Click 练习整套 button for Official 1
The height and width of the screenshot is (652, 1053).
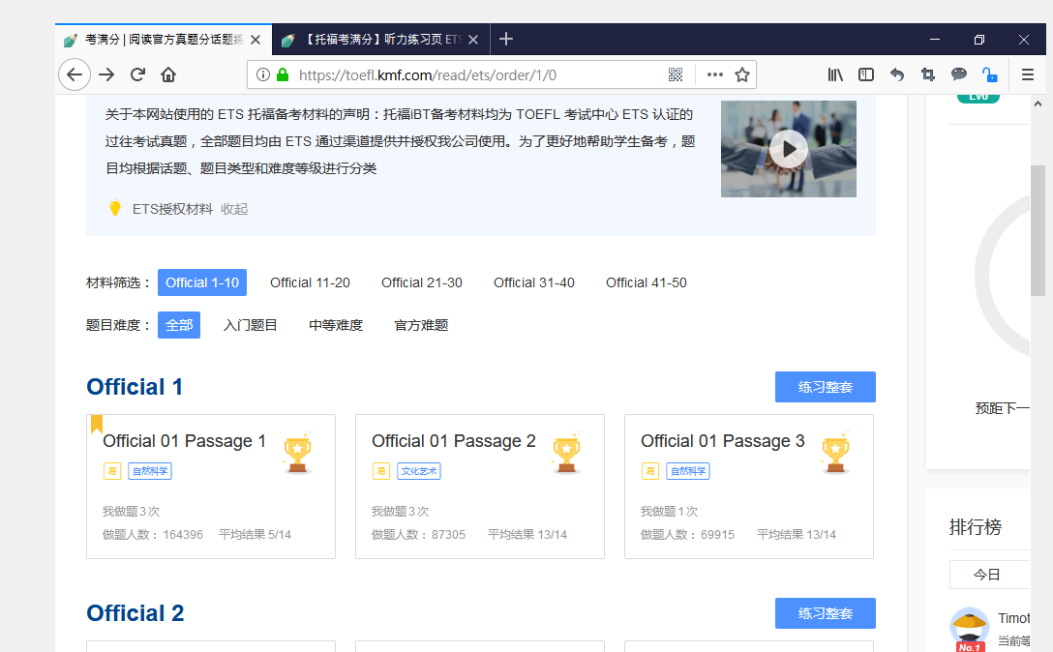pos(826,387)
